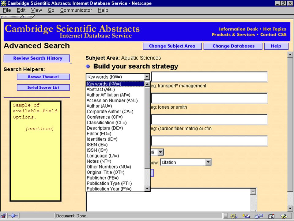Expand the second collapsed toolbar handle
Image resolution: width=294 pixels, height=221 pixels.
(x=28, y=17)
